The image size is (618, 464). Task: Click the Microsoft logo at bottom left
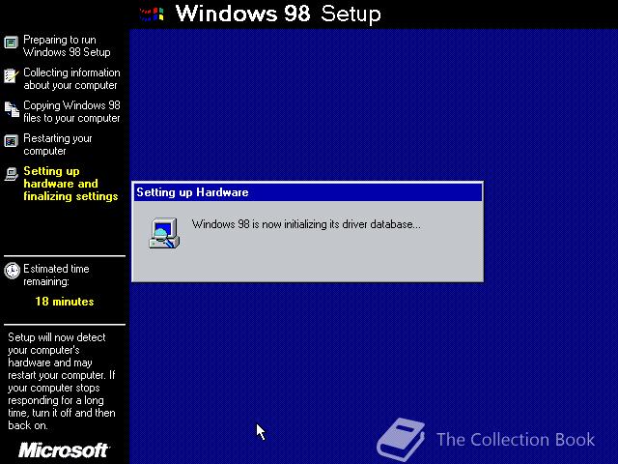pos(64,449)
